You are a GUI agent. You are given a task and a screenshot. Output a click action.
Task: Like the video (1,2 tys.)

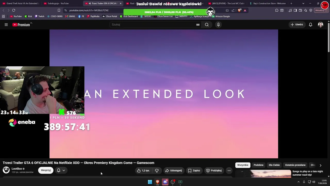click(143, 171)
